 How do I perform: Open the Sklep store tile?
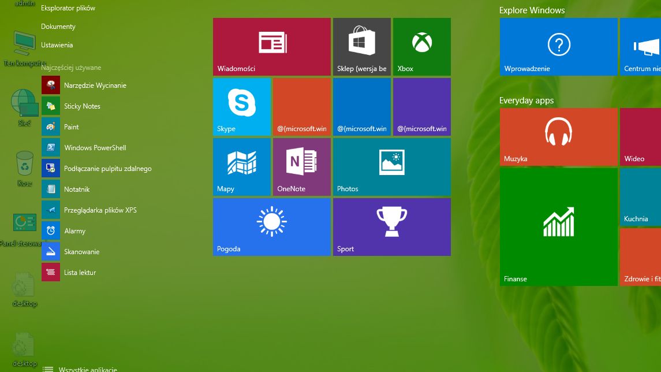pyautogui.click(x=362, y=47)
